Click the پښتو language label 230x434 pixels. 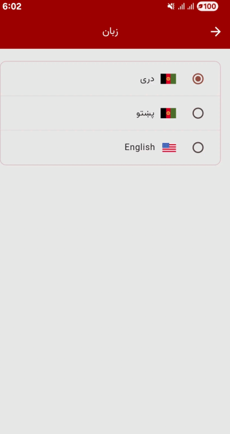pos(145,113)
